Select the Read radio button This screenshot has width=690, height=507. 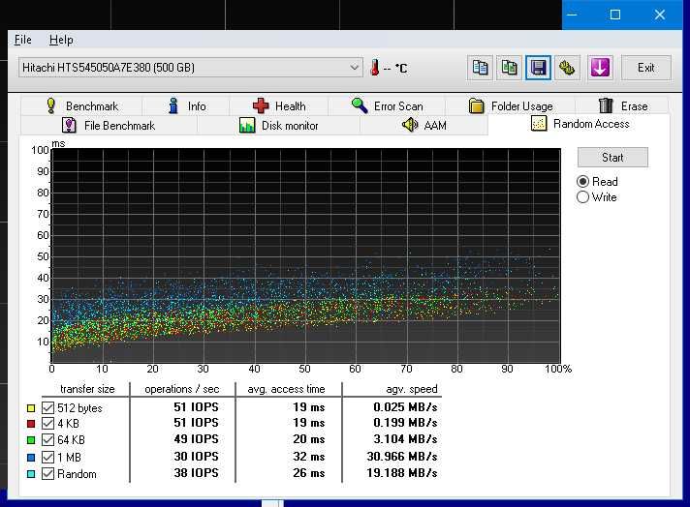[582, 182]
